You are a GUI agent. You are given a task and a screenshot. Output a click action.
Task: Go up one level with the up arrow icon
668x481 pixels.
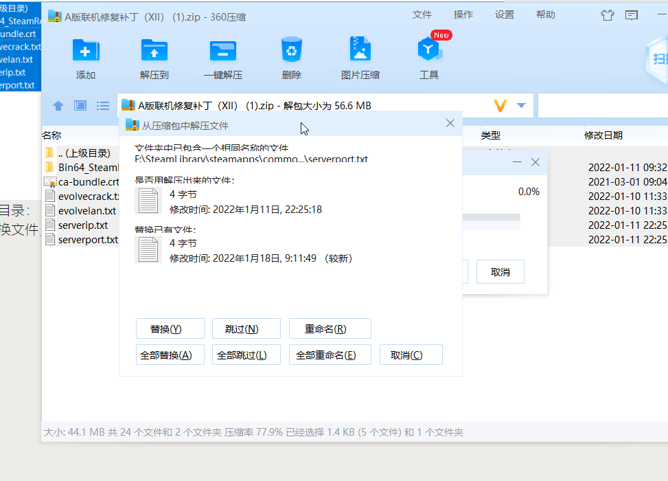pos(58,105)
